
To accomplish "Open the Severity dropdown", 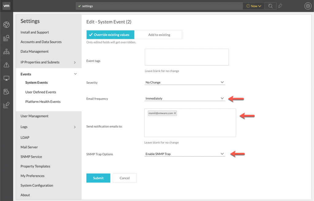I will pyautogui.click(x=185, y=82).
